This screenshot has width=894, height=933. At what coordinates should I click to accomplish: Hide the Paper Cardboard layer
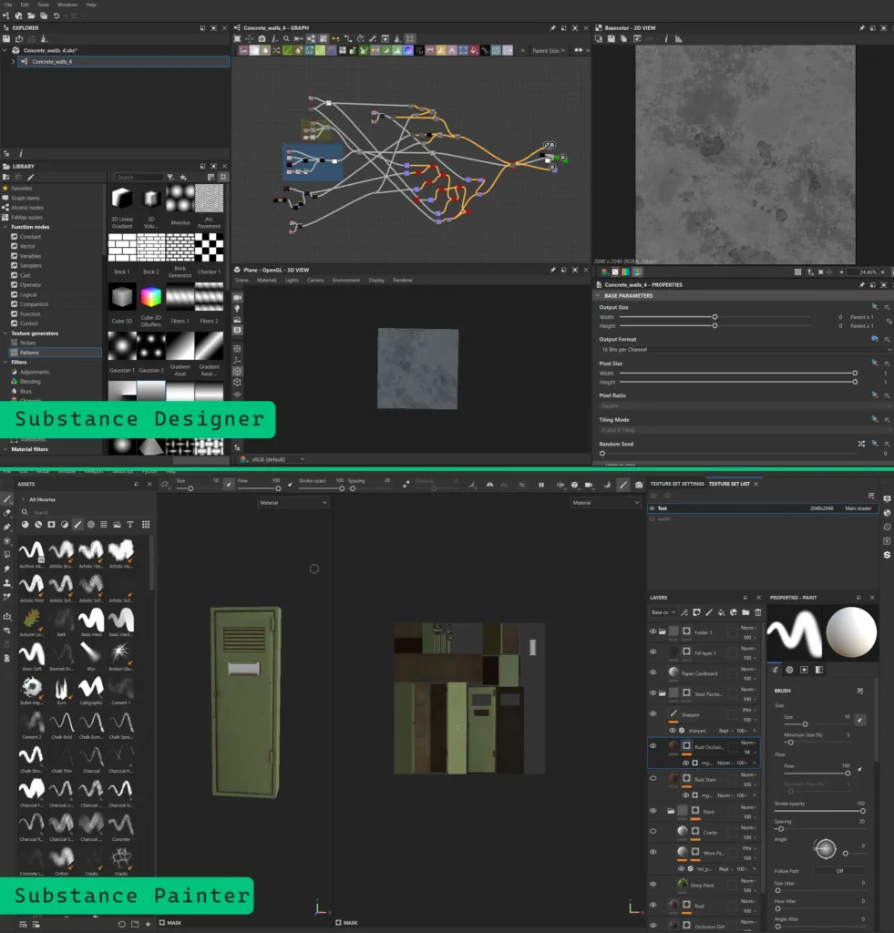pyautogui.click(x=653, y=672)
